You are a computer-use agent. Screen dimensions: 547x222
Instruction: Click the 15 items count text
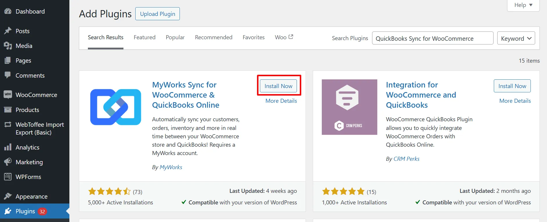529,61
